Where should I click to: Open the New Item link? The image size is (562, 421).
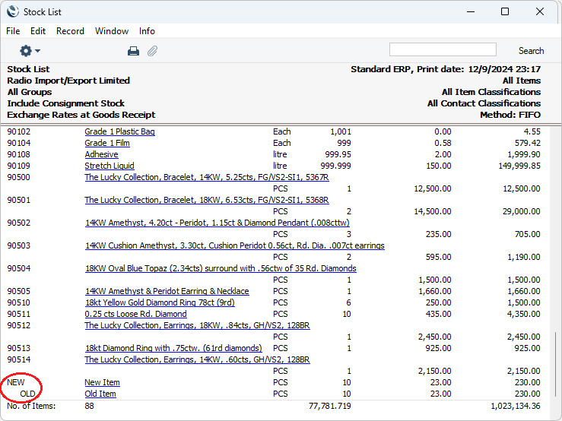tap(102, 383)
